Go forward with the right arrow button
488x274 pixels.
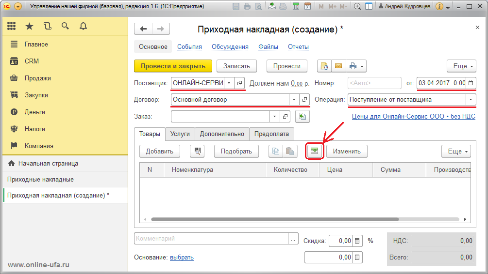click(x=161, y=29)
